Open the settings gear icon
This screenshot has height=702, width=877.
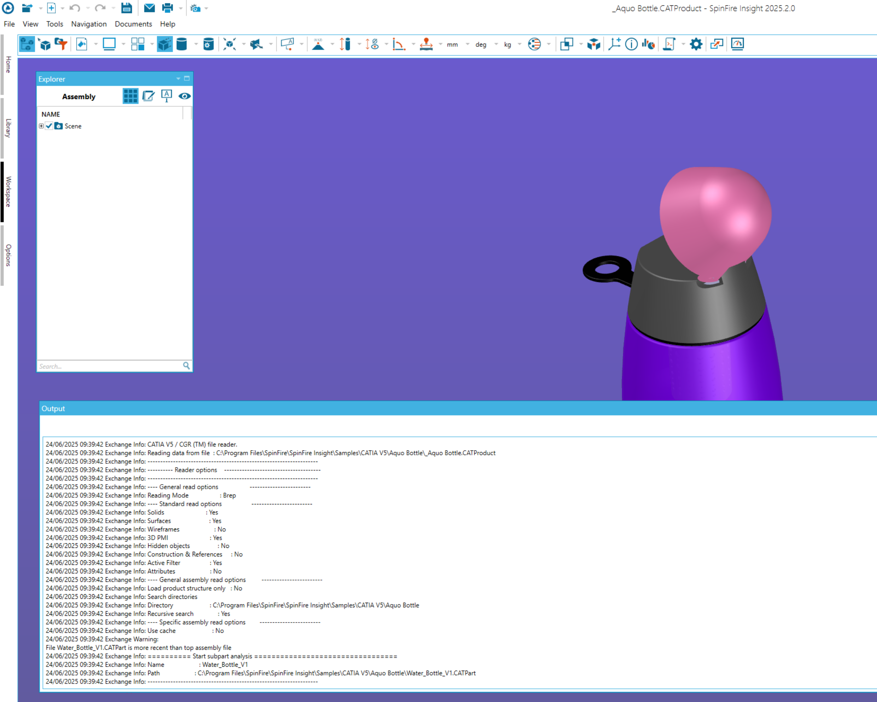696,44
